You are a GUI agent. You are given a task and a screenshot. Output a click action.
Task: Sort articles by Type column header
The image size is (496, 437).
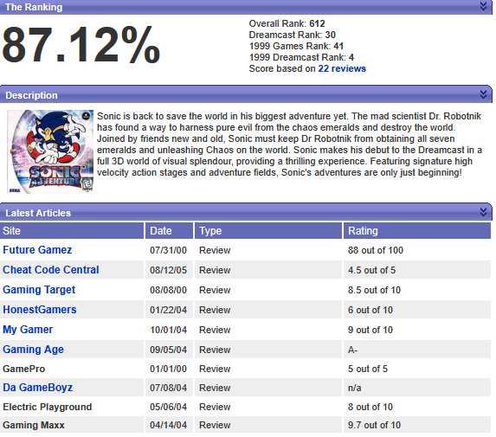268,230
